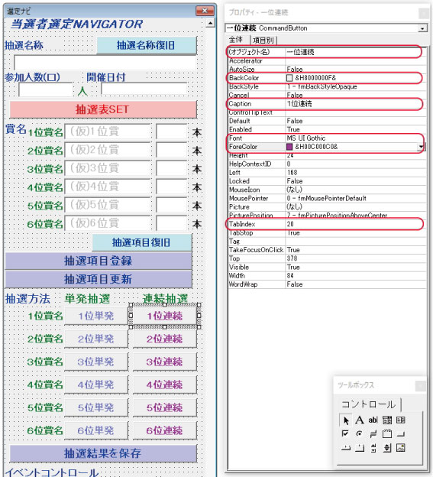The width and height of the screenshot is (433, 477).
Task: Select the 2位連続 button
Action: coord(165,339)
